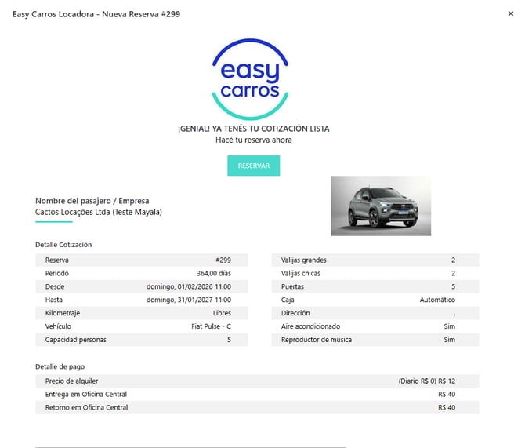Click the Entrega em Oficina Central row
Image resolution: width=525 pixels, height=448 pixels.
(x=257, y=394)
